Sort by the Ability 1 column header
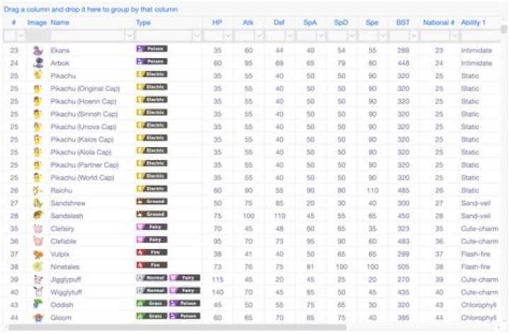This screenshot has width=510, height=334. (x=473, y=23)
